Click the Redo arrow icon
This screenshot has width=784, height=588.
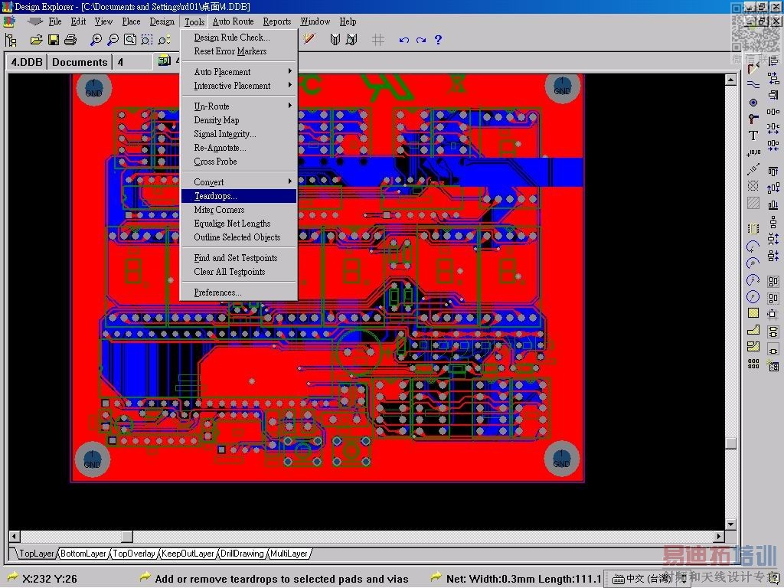421,40
